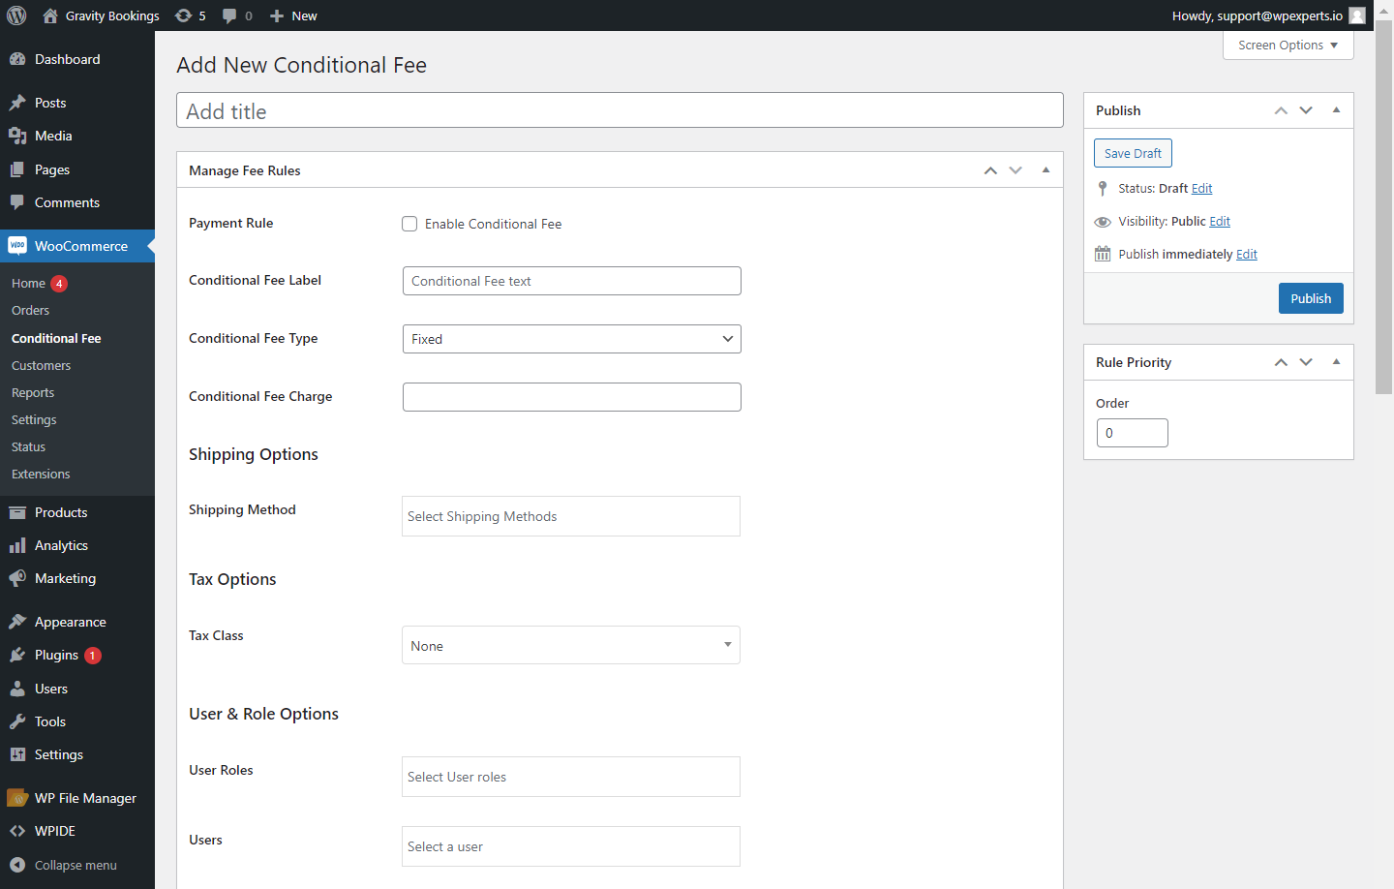Click the Marketing megaphone icon
This screenshot has width=1394, height=889.
tap(17, 578)
